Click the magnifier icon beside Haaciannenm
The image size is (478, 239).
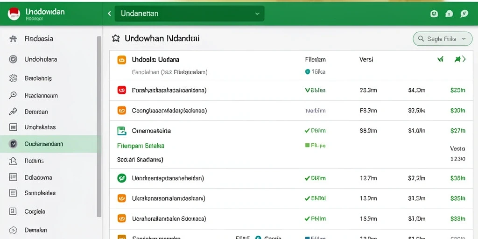click(13, 95)
